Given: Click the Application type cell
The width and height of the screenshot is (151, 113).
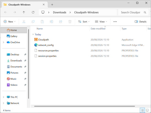Looking at the screenshot, I should coord(127,40).
